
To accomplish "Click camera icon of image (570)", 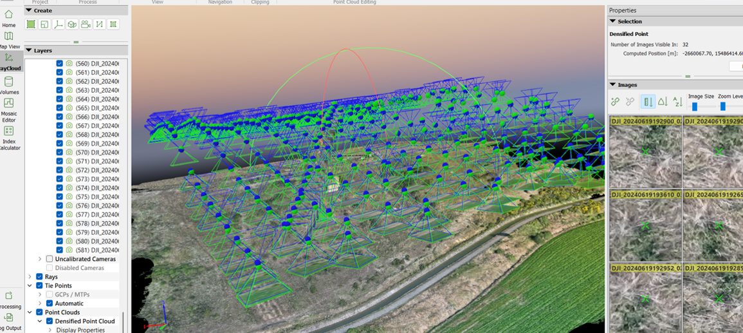I will point(69,152).
